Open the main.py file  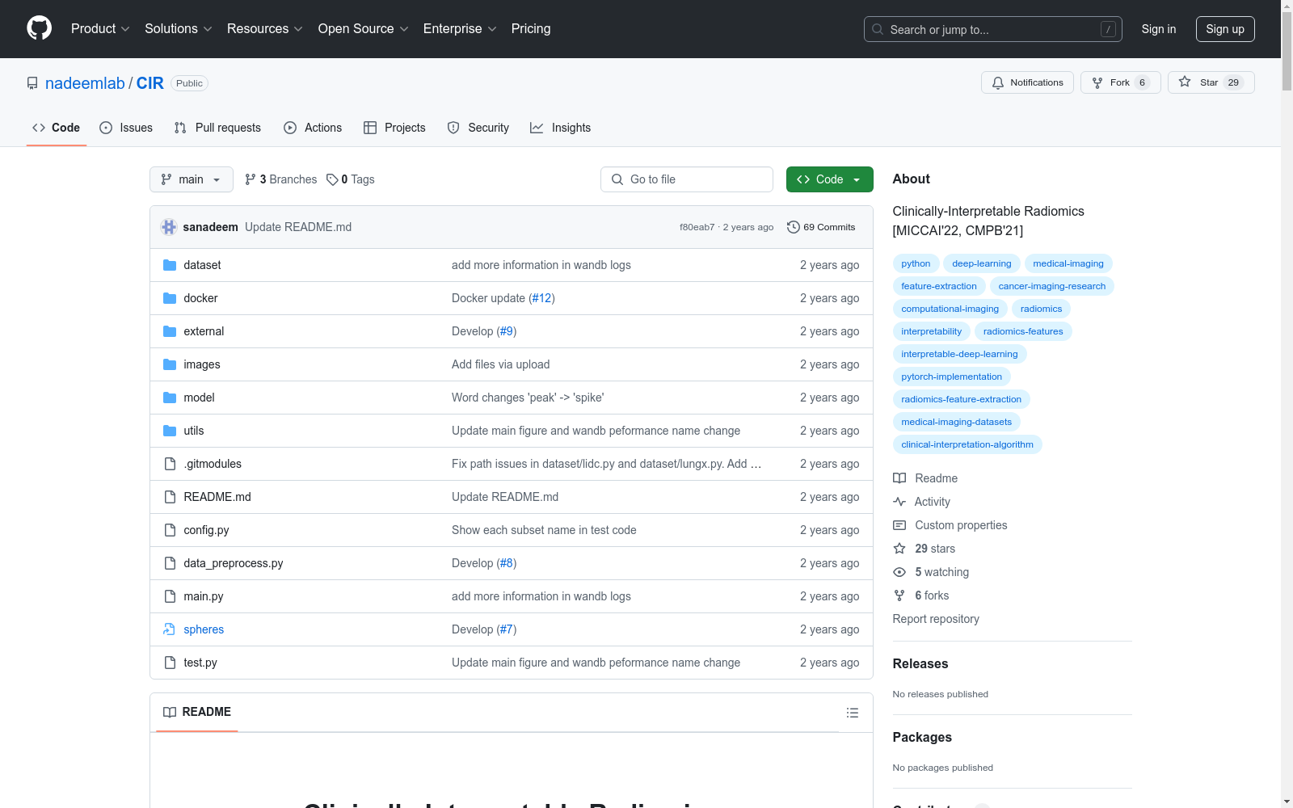(x=204, y=596)
